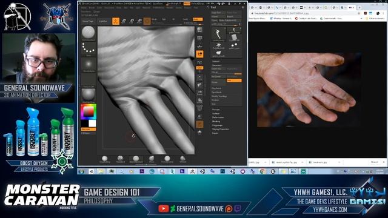
Task: Click the Move view icon on the right shelf
Action: (199, 85)
